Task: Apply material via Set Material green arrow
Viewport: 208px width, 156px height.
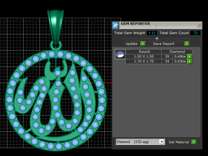Action: [194, 142]
